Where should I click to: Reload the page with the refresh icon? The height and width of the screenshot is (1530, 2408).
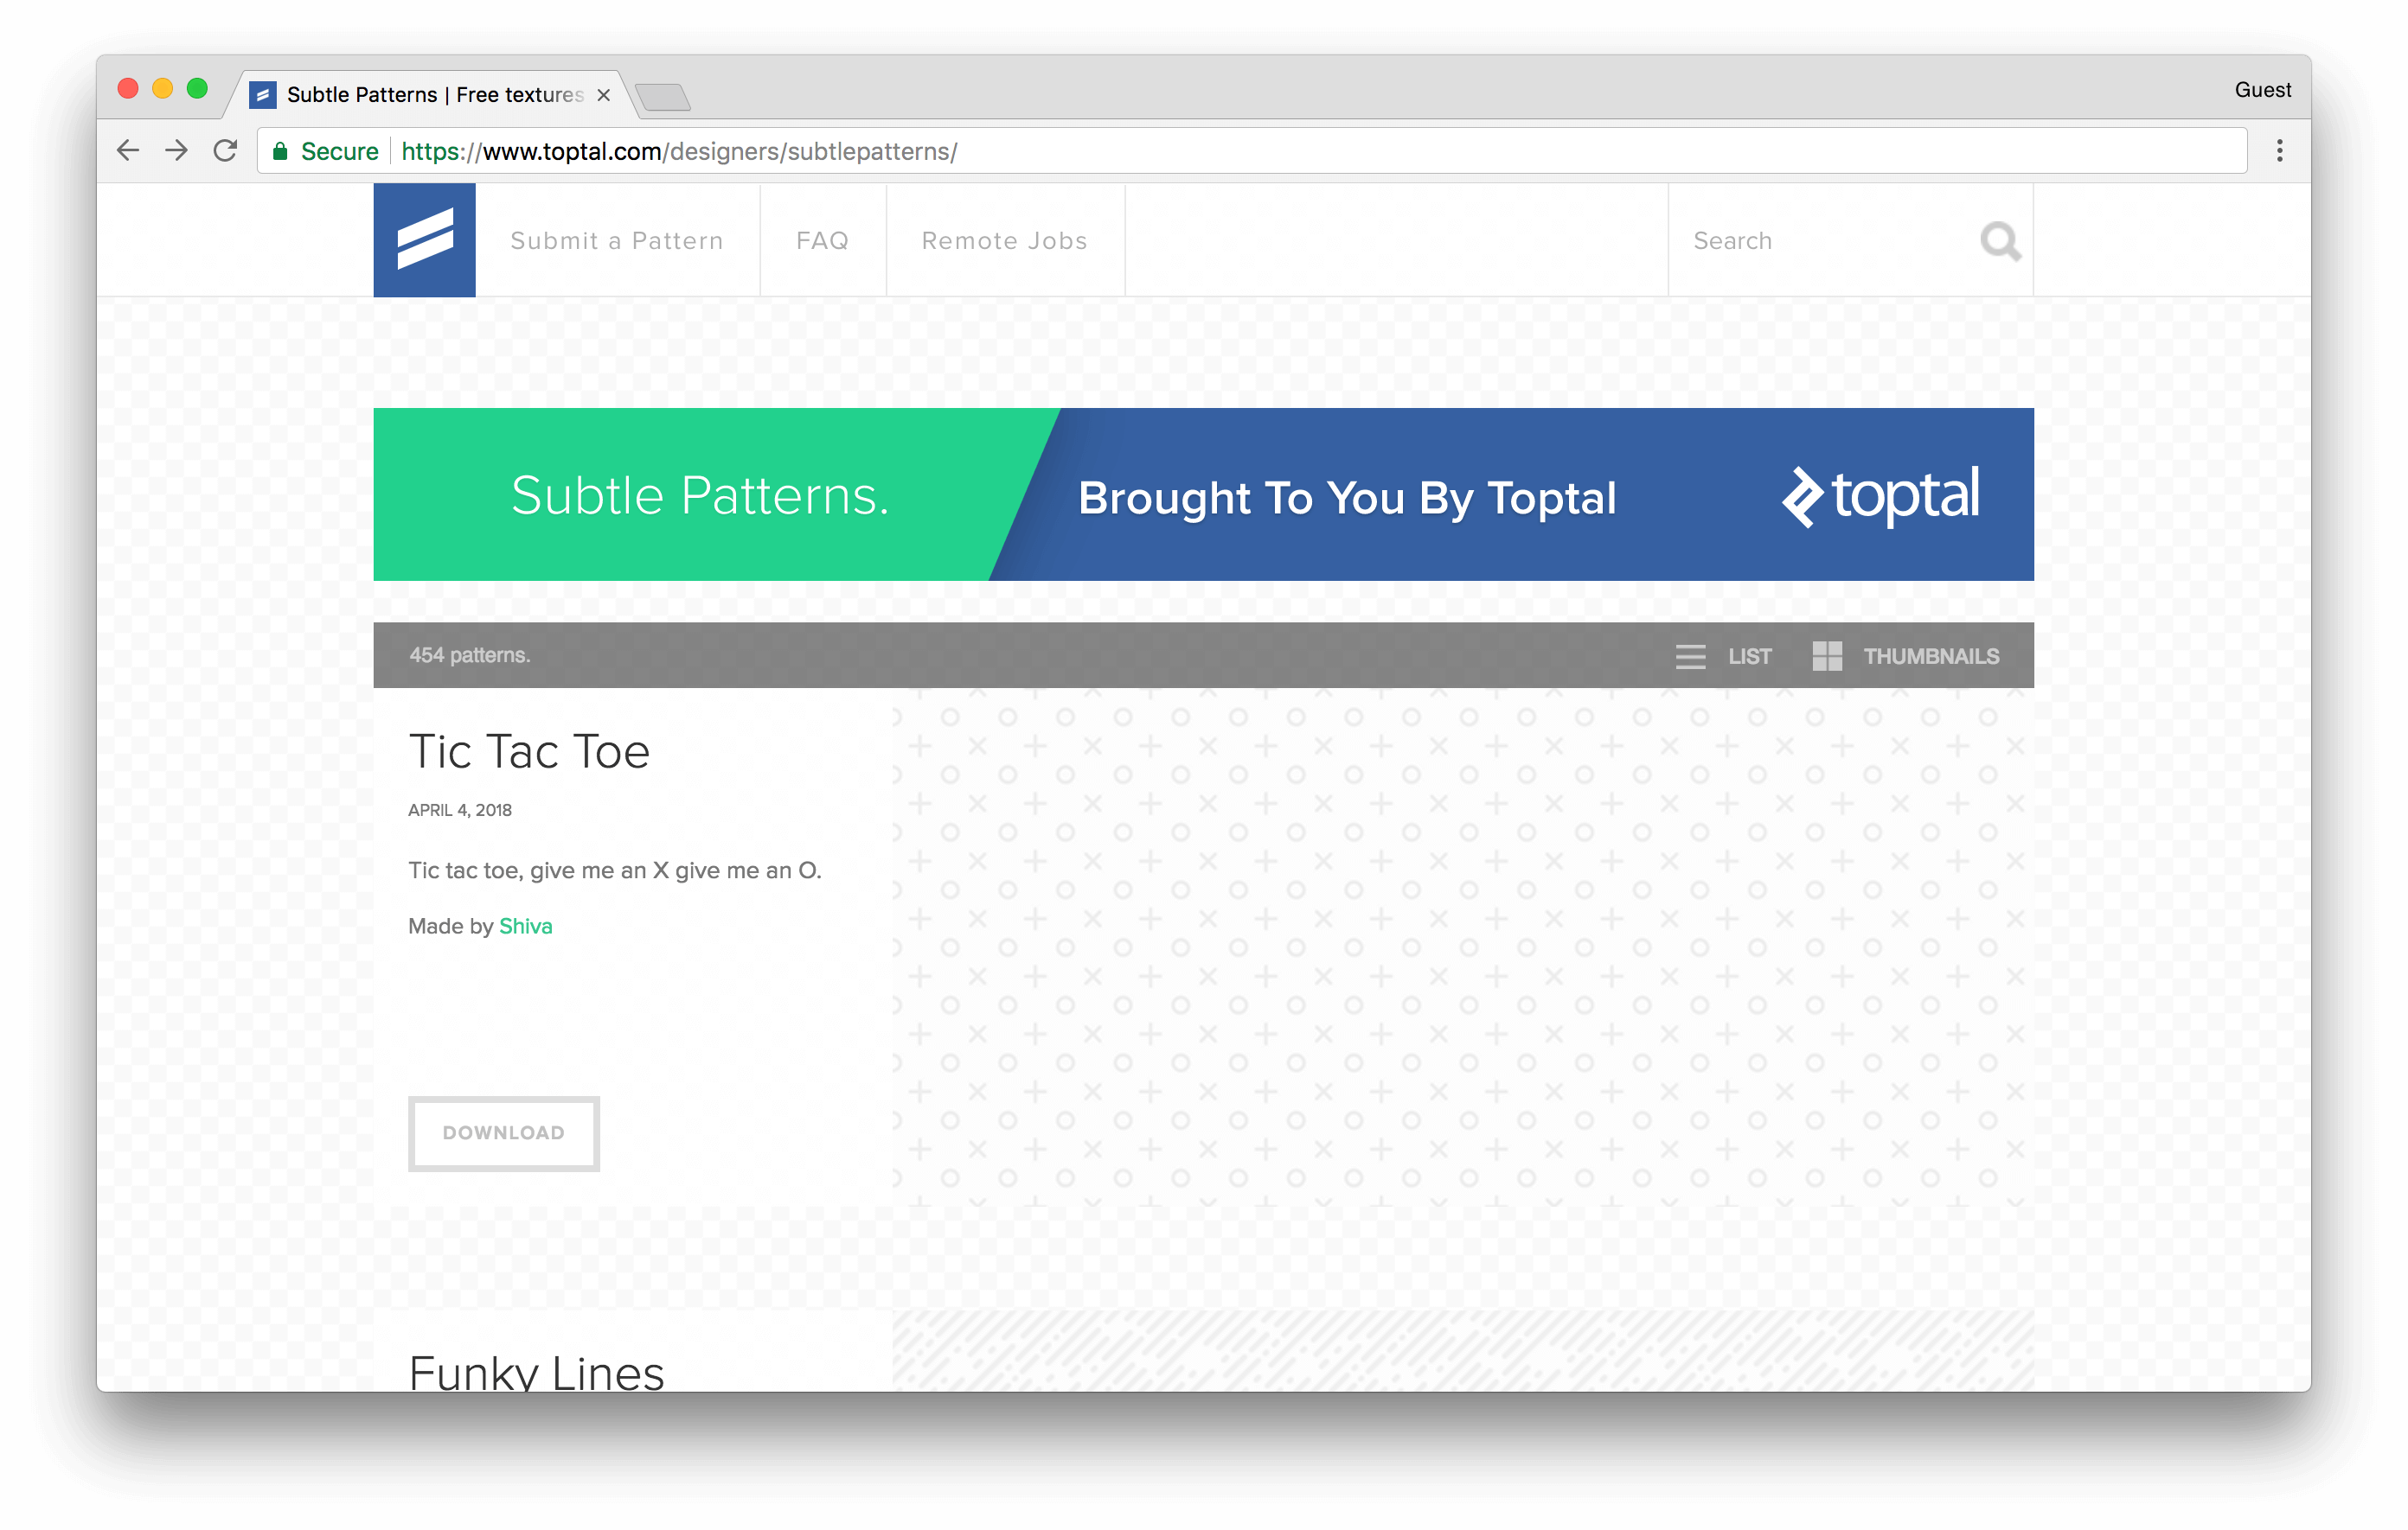[x=226, y=151]
